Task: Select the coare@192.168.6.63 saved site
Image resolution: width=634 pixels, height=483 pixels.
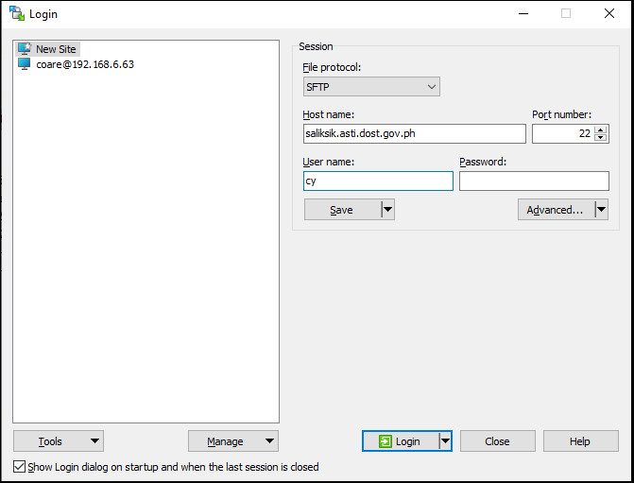Action: (85, 64)
